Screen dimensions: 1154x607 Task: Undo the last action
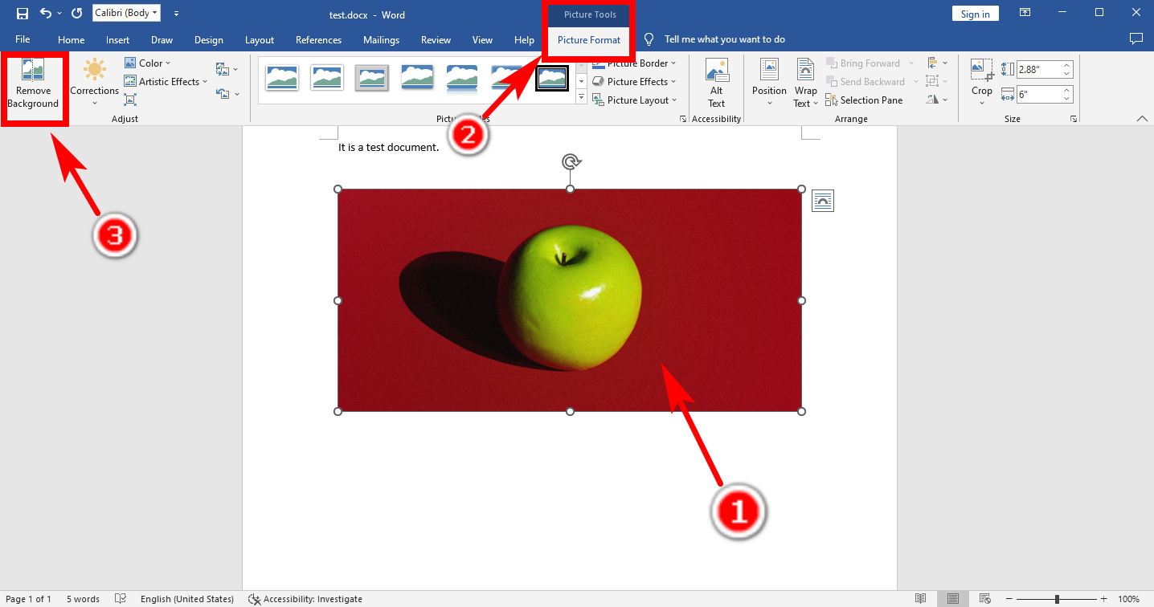click(45, 14)
